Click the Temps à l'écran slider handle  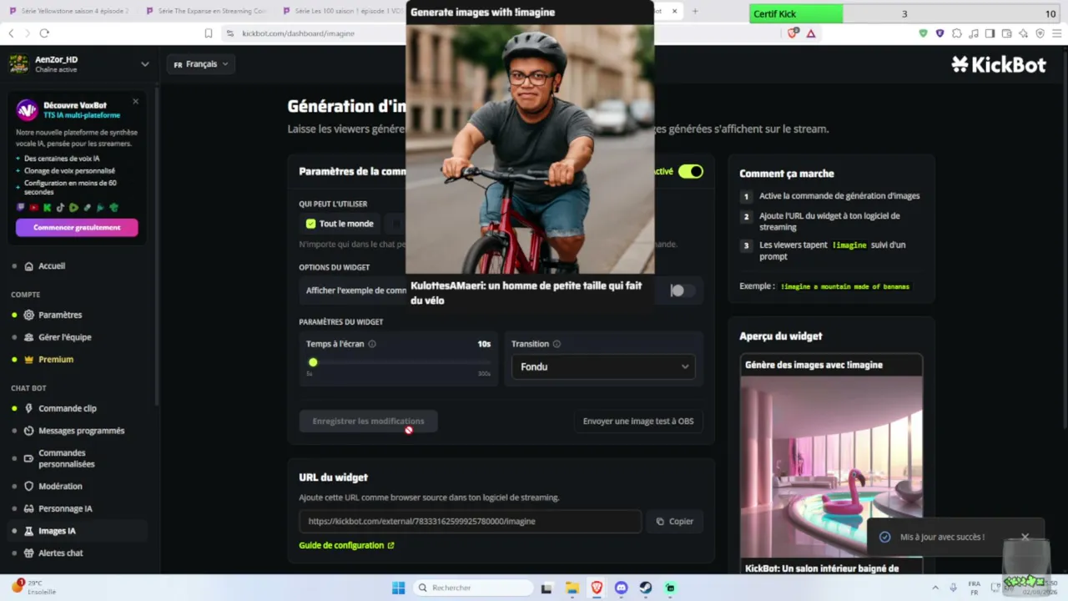(x=313, y=362)
